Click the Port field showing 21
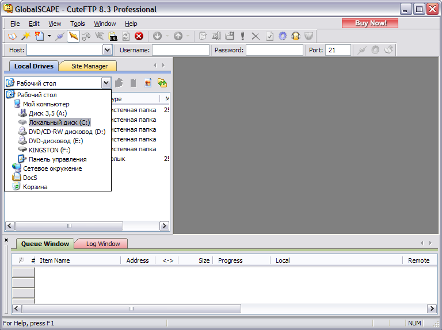Image resolution: width=442 pixels, height=330 pixels. [338, 50]
